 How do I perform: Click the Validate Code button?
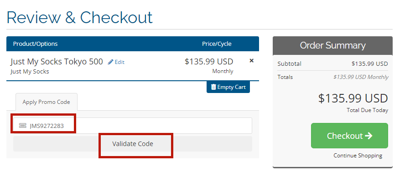coord(133,144)
